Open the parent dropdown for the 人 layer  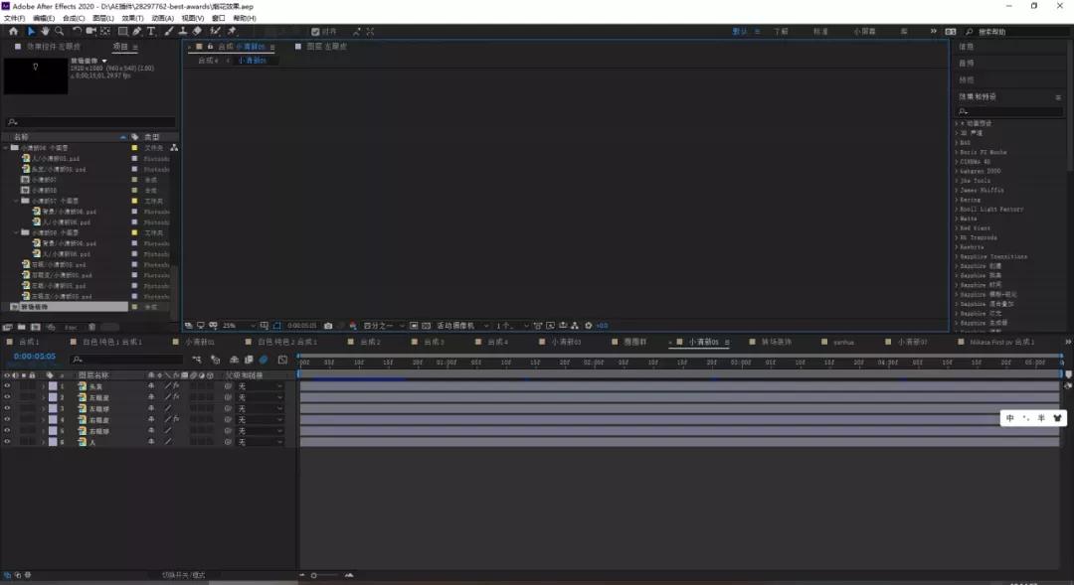[x=260, y=443]
